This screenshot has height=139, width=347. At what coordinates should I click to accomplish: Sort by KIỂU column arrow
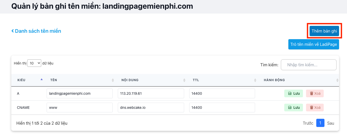click(x=41, y=80)
